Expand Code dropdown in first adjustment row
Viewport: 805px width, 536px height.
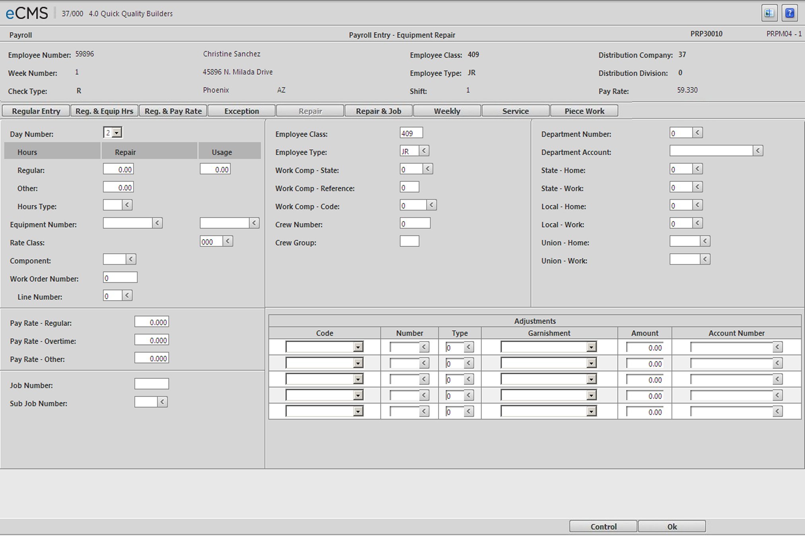(x=358, y=347)
